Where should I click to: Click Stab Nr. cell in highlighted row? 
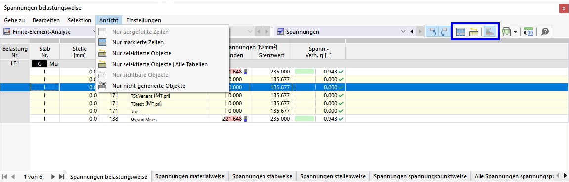pyautogui.click(x=44, y=87)
